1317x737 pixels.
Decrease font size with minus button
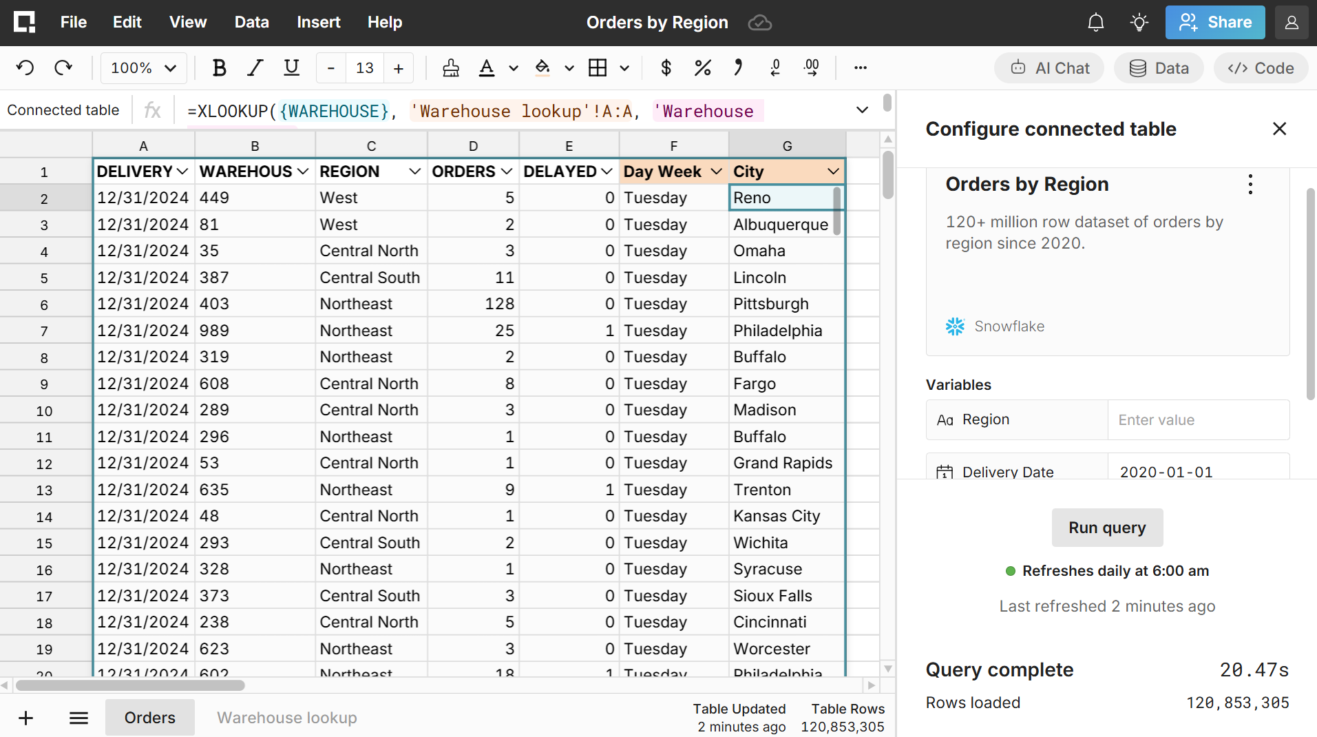point(331,68)
